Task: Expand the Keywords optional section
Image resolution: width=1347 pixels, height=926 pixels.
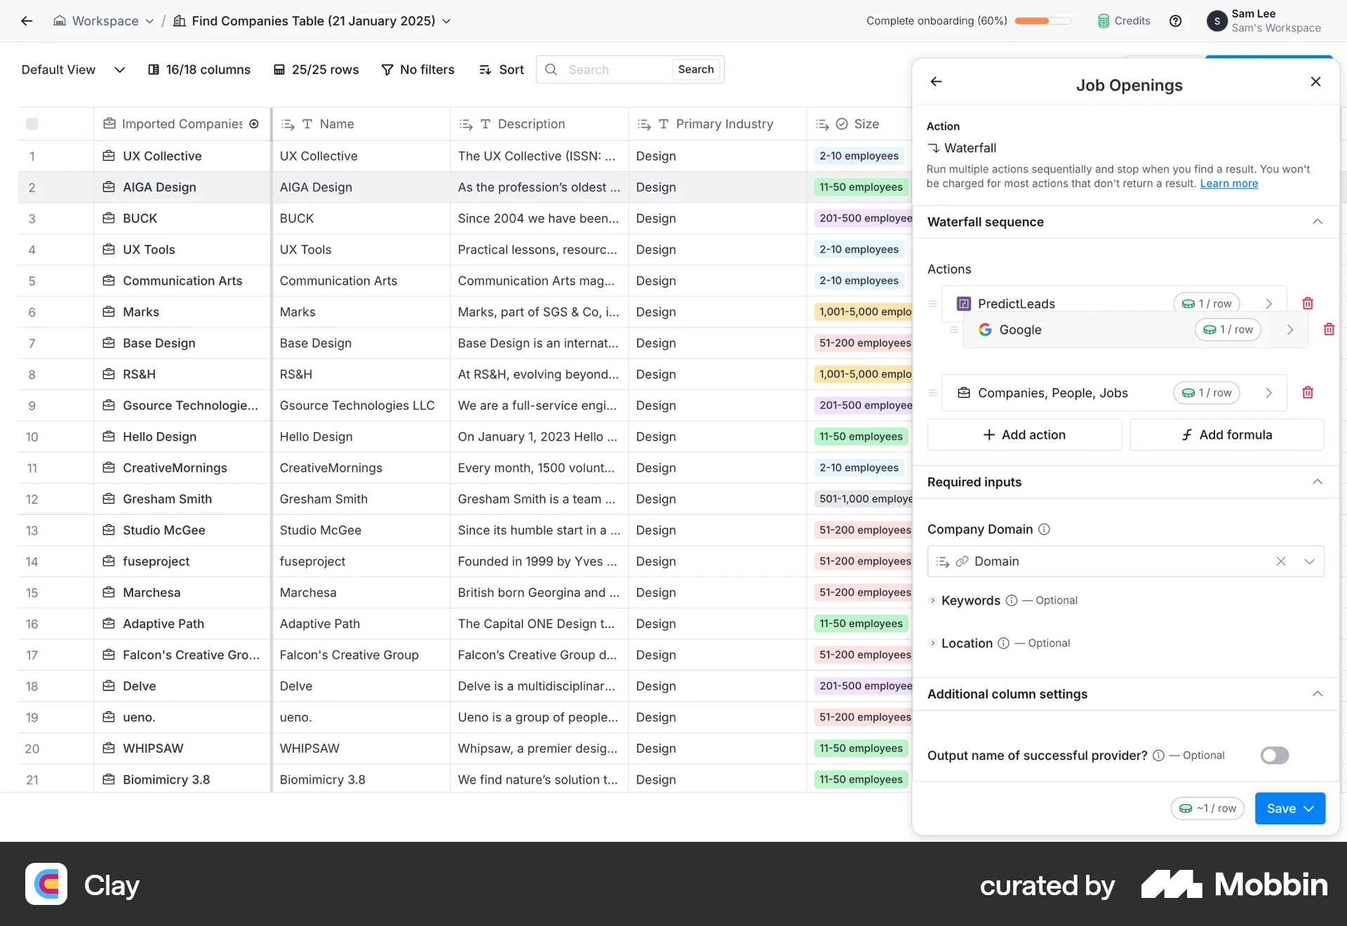Action: pos(932,600)
